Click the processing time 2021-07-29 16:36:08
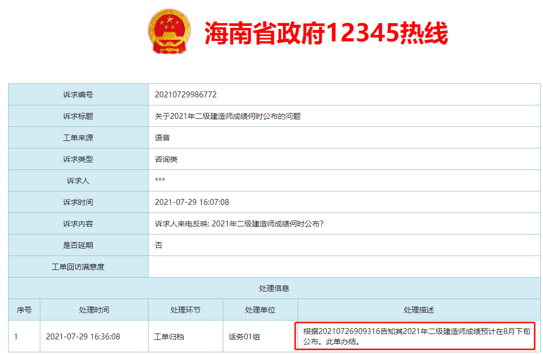Viewport: 543px width, 355px height. tap(83, 337)
